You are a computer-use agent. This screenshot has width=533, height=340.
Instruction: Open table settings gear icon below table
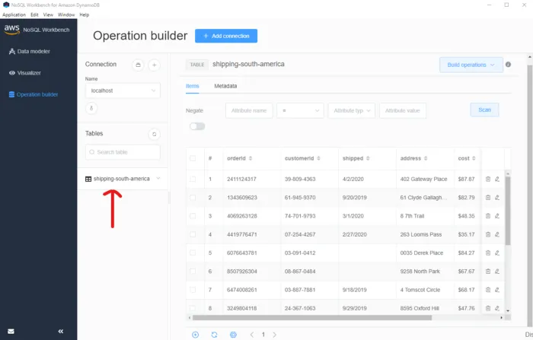point(233,335)
